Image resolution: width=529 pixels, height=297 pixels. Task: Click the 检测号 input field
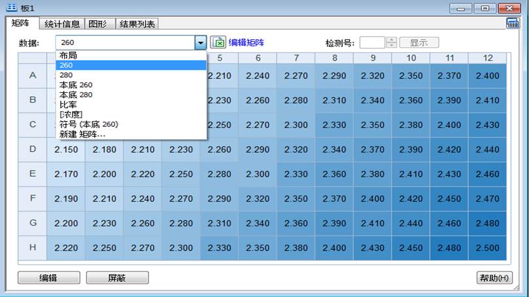(x=372, y=43)
